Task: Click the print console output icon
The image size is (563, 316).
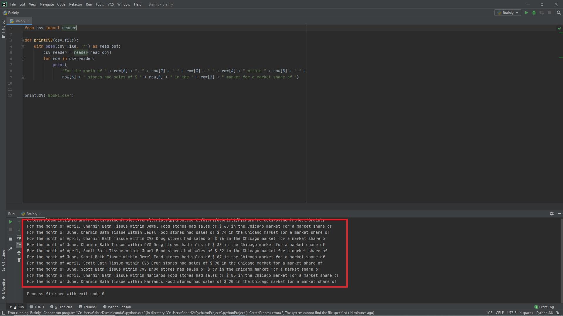Action: click(19, 253)
